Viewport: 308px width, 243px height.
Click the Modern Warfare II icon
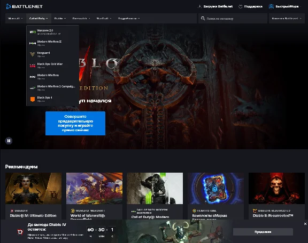tap(33, 43)
